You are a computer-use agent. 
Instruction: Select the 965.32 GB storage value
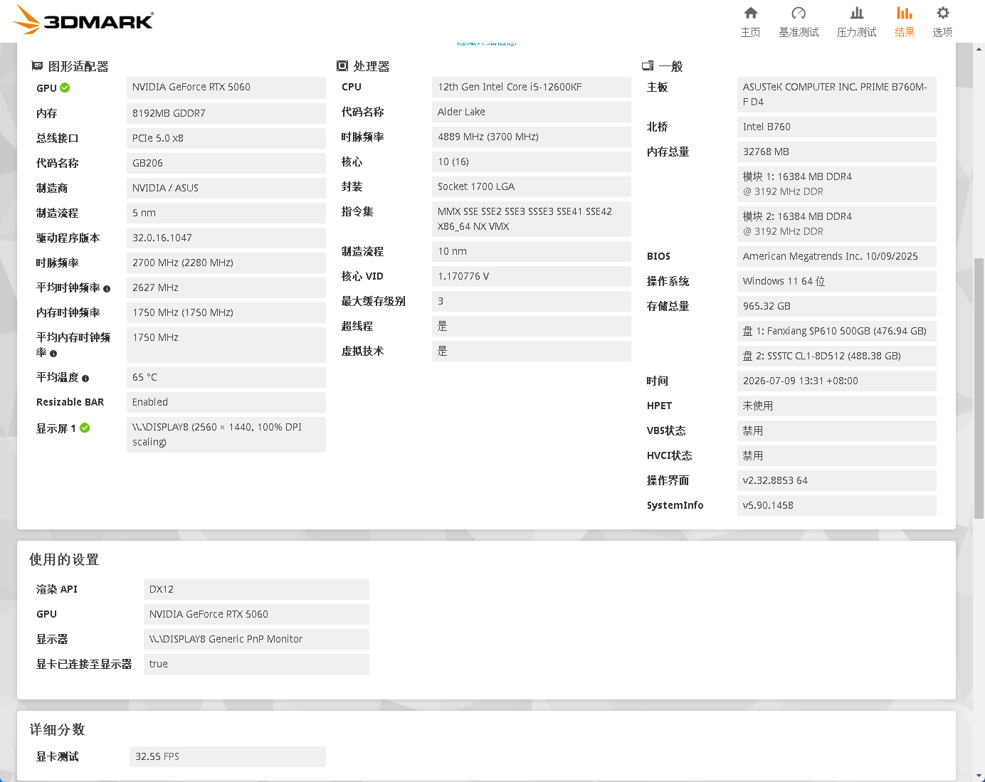[837, 306]
